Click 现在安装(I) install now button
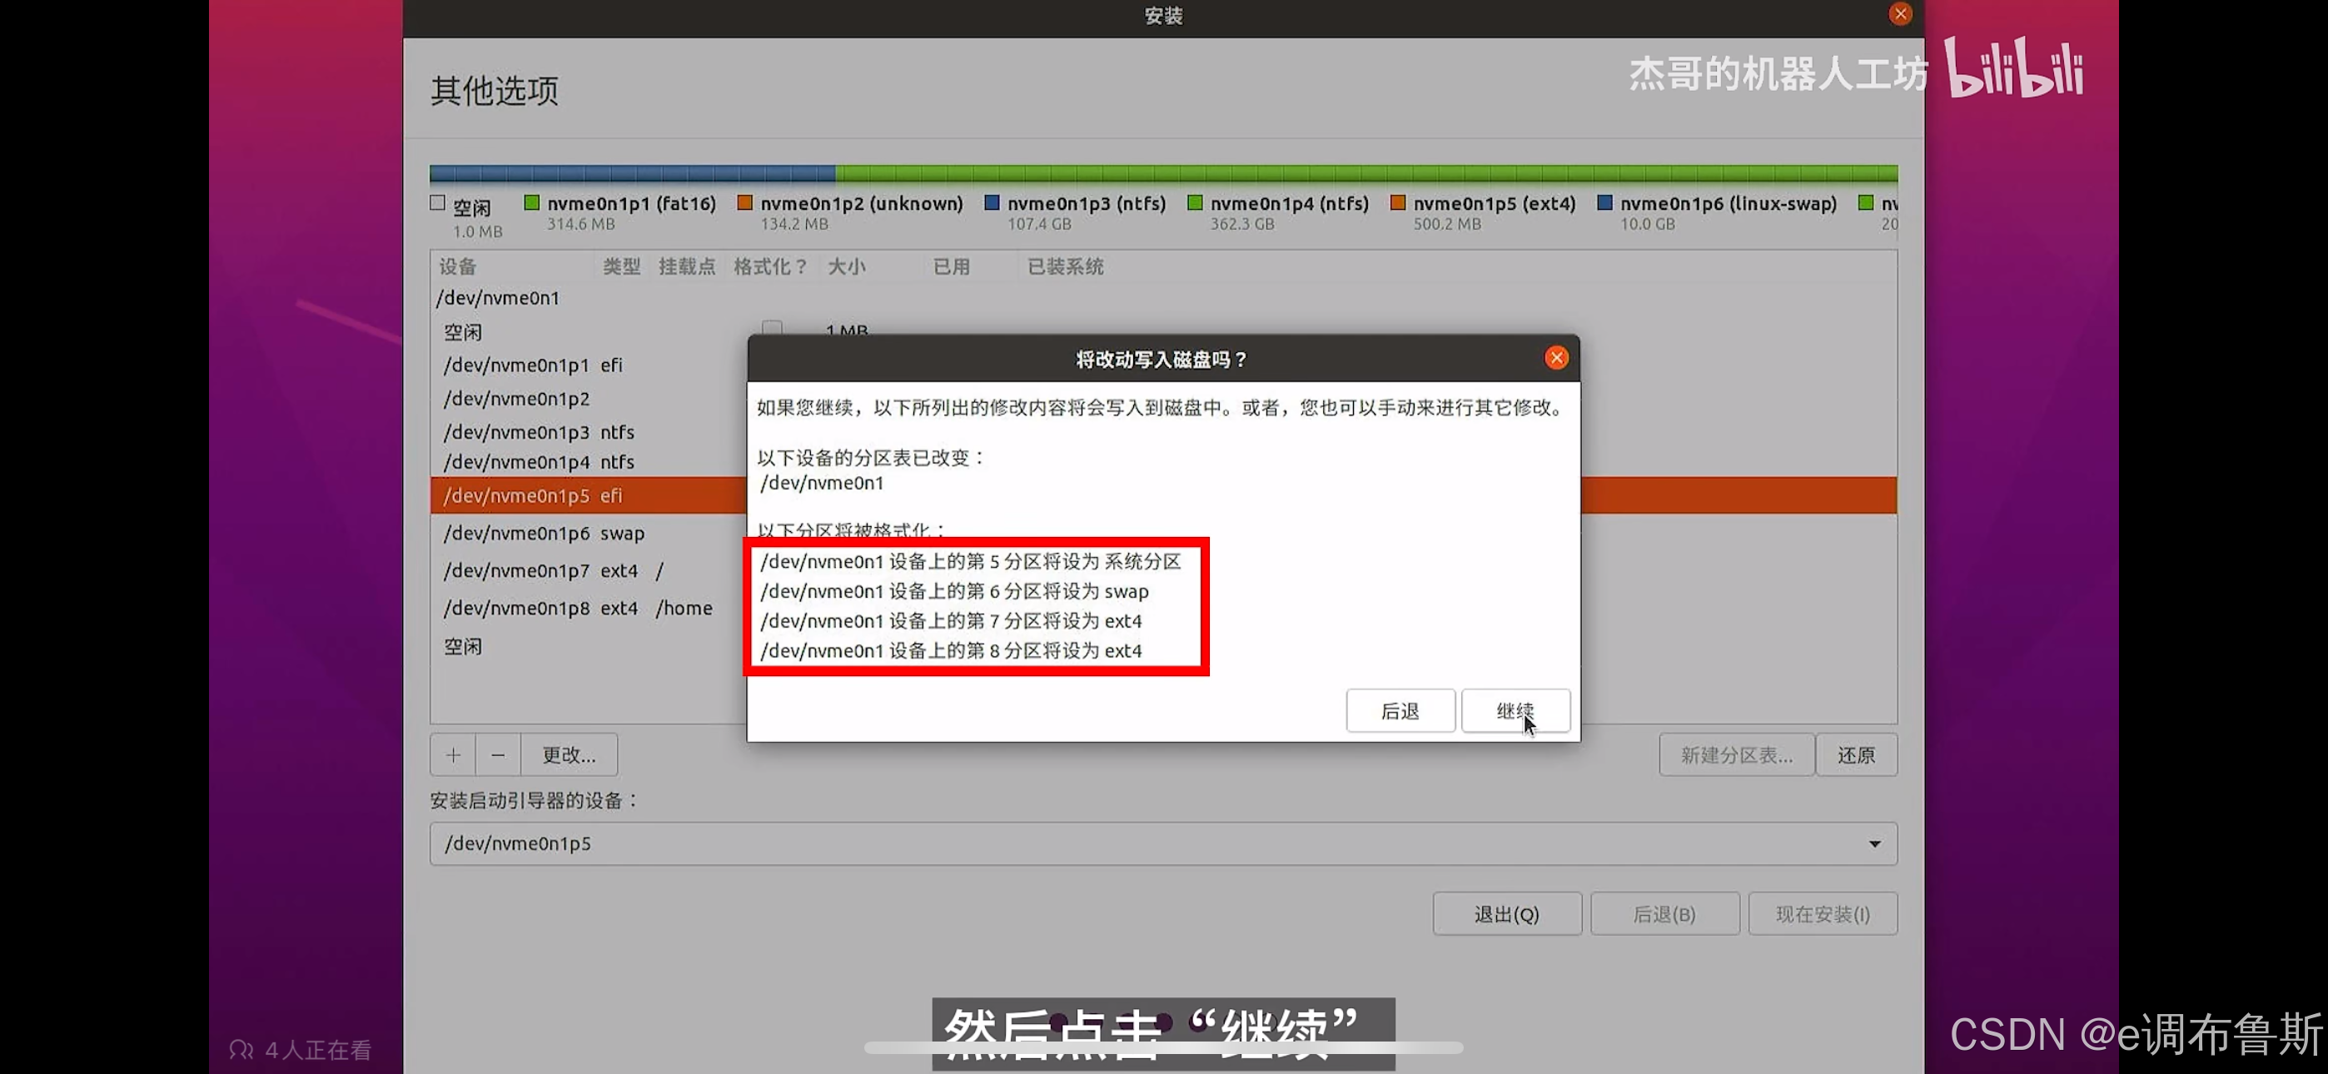Viewport: 2328px width, 1074px height. click(x=1822, y=913)
